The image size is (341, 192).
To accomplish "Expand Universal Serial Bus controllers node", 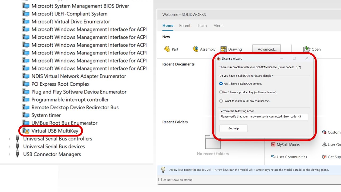I will click(10, 139).
